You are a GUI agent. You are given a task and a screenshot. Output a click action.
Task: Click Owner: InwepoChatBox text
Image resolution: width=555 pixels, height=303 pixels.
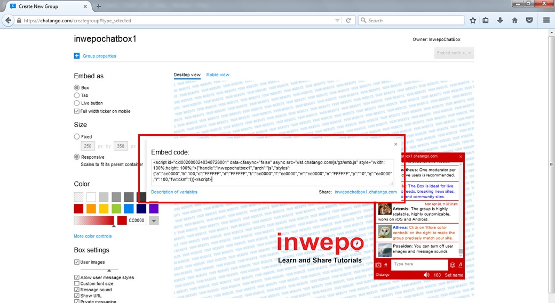point(437,39)
